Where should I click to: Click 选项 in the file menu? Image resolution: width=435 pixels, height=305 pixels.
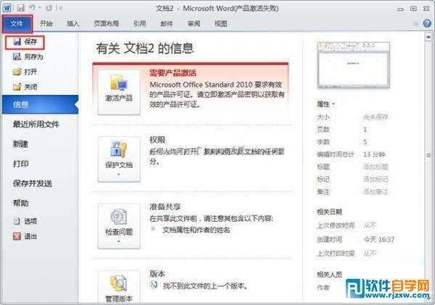(25, 221)
